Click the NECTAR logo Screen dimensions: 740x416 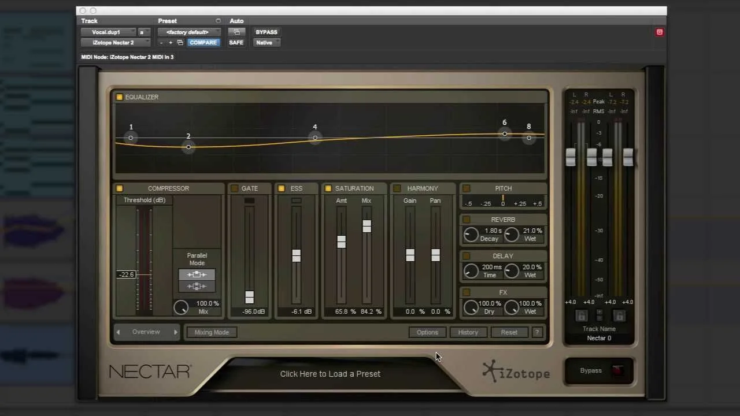[x=149, y=372]
